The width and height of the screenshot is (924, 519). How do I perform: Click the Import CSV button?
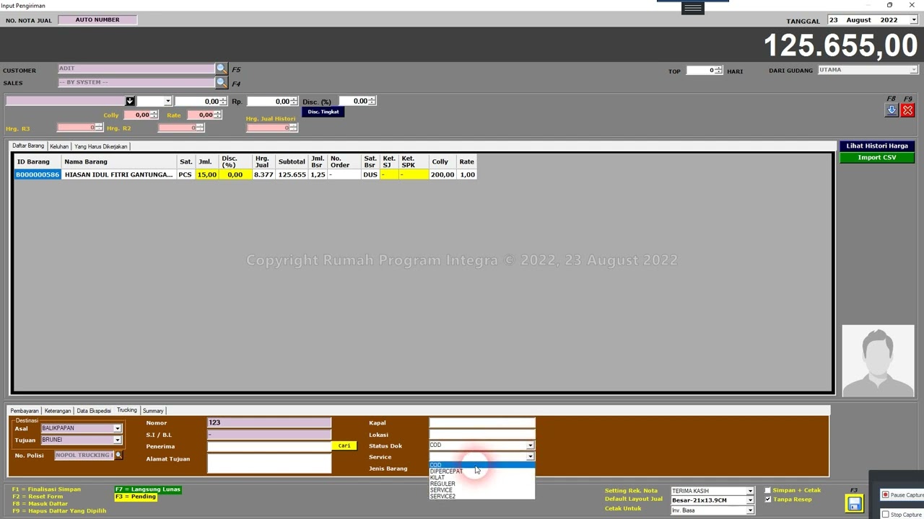[877, 157]
